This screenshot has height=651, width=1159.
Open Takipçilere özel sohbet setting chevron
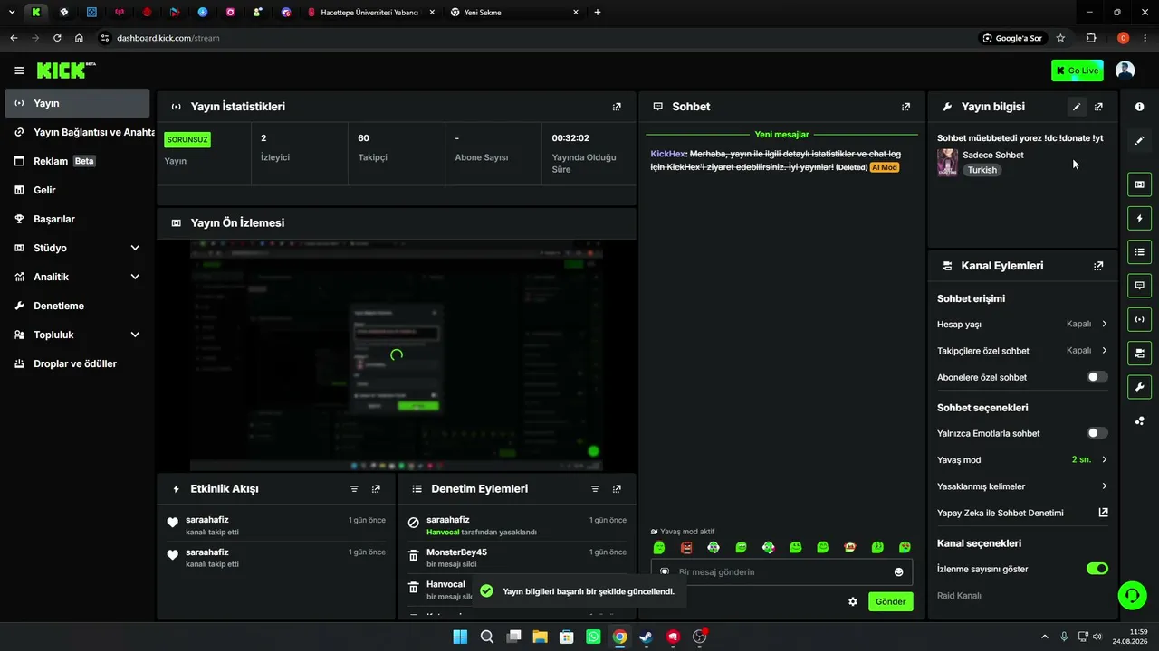(x=1105, y=350)
